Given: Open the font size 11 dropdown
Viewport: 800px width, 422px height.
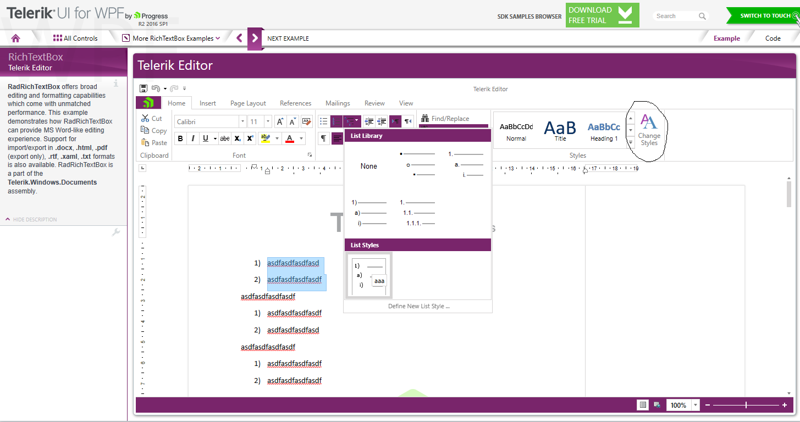Looking at the screenshot, I should tap(268, 121).
